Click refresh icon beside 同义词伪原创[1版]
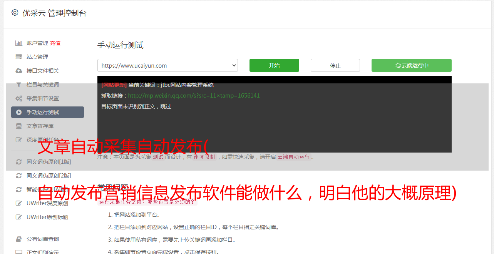Viewport: 494px width, 254px height. tap(18, 162)
